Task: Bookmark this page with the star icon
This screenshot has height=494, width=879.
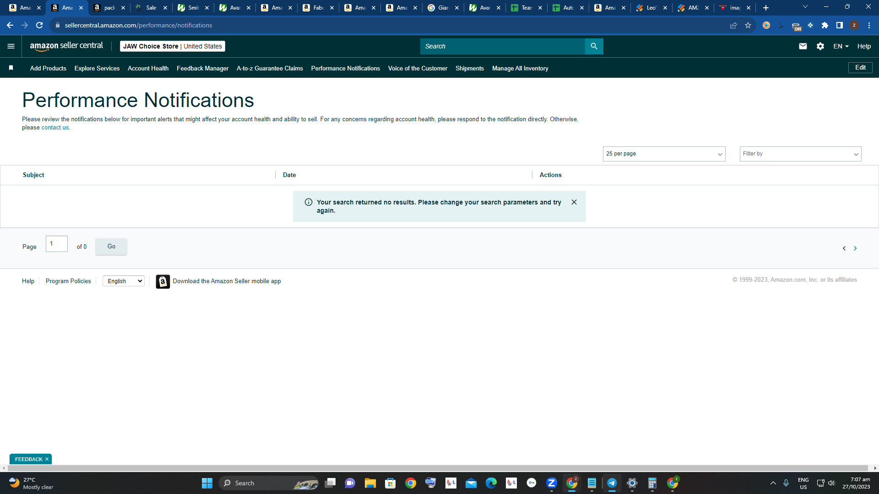Action: point(748,25)
